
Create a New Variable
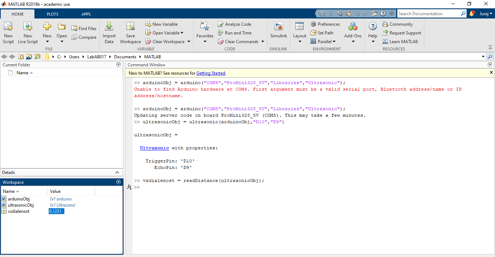tap(162, 24)
